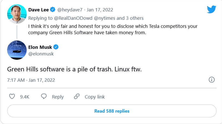This screenshot has height=124, width=222.
Task: Click the chain link copy icon
Action: tap(77, 97)
